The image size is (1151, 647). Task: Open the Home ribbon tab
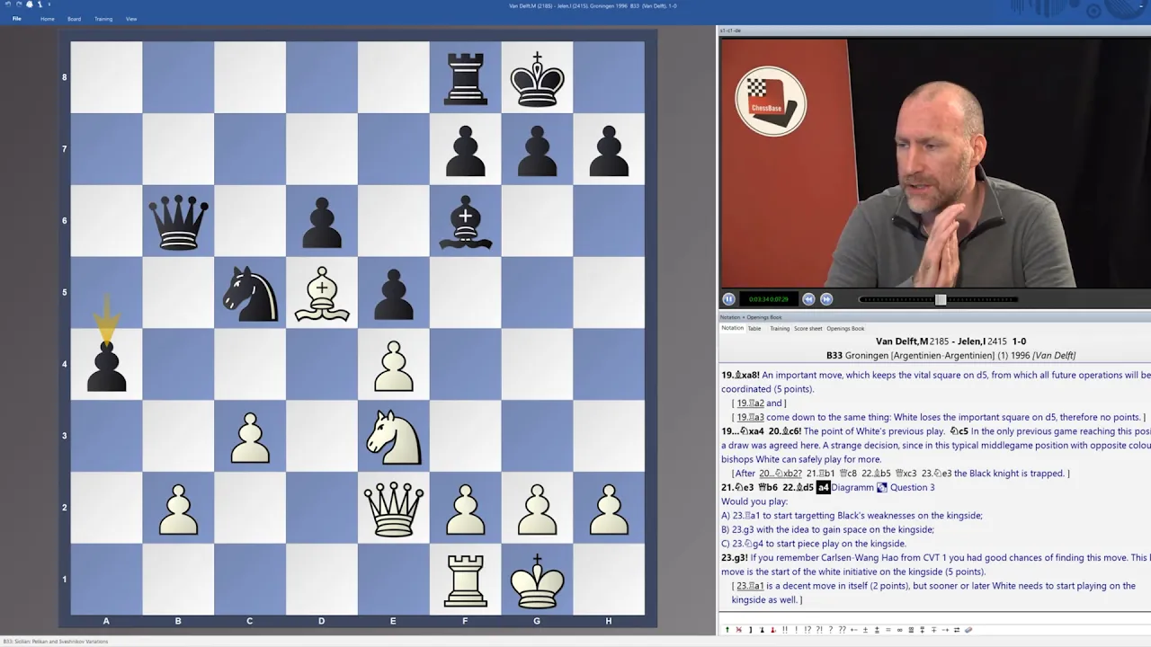48,19
